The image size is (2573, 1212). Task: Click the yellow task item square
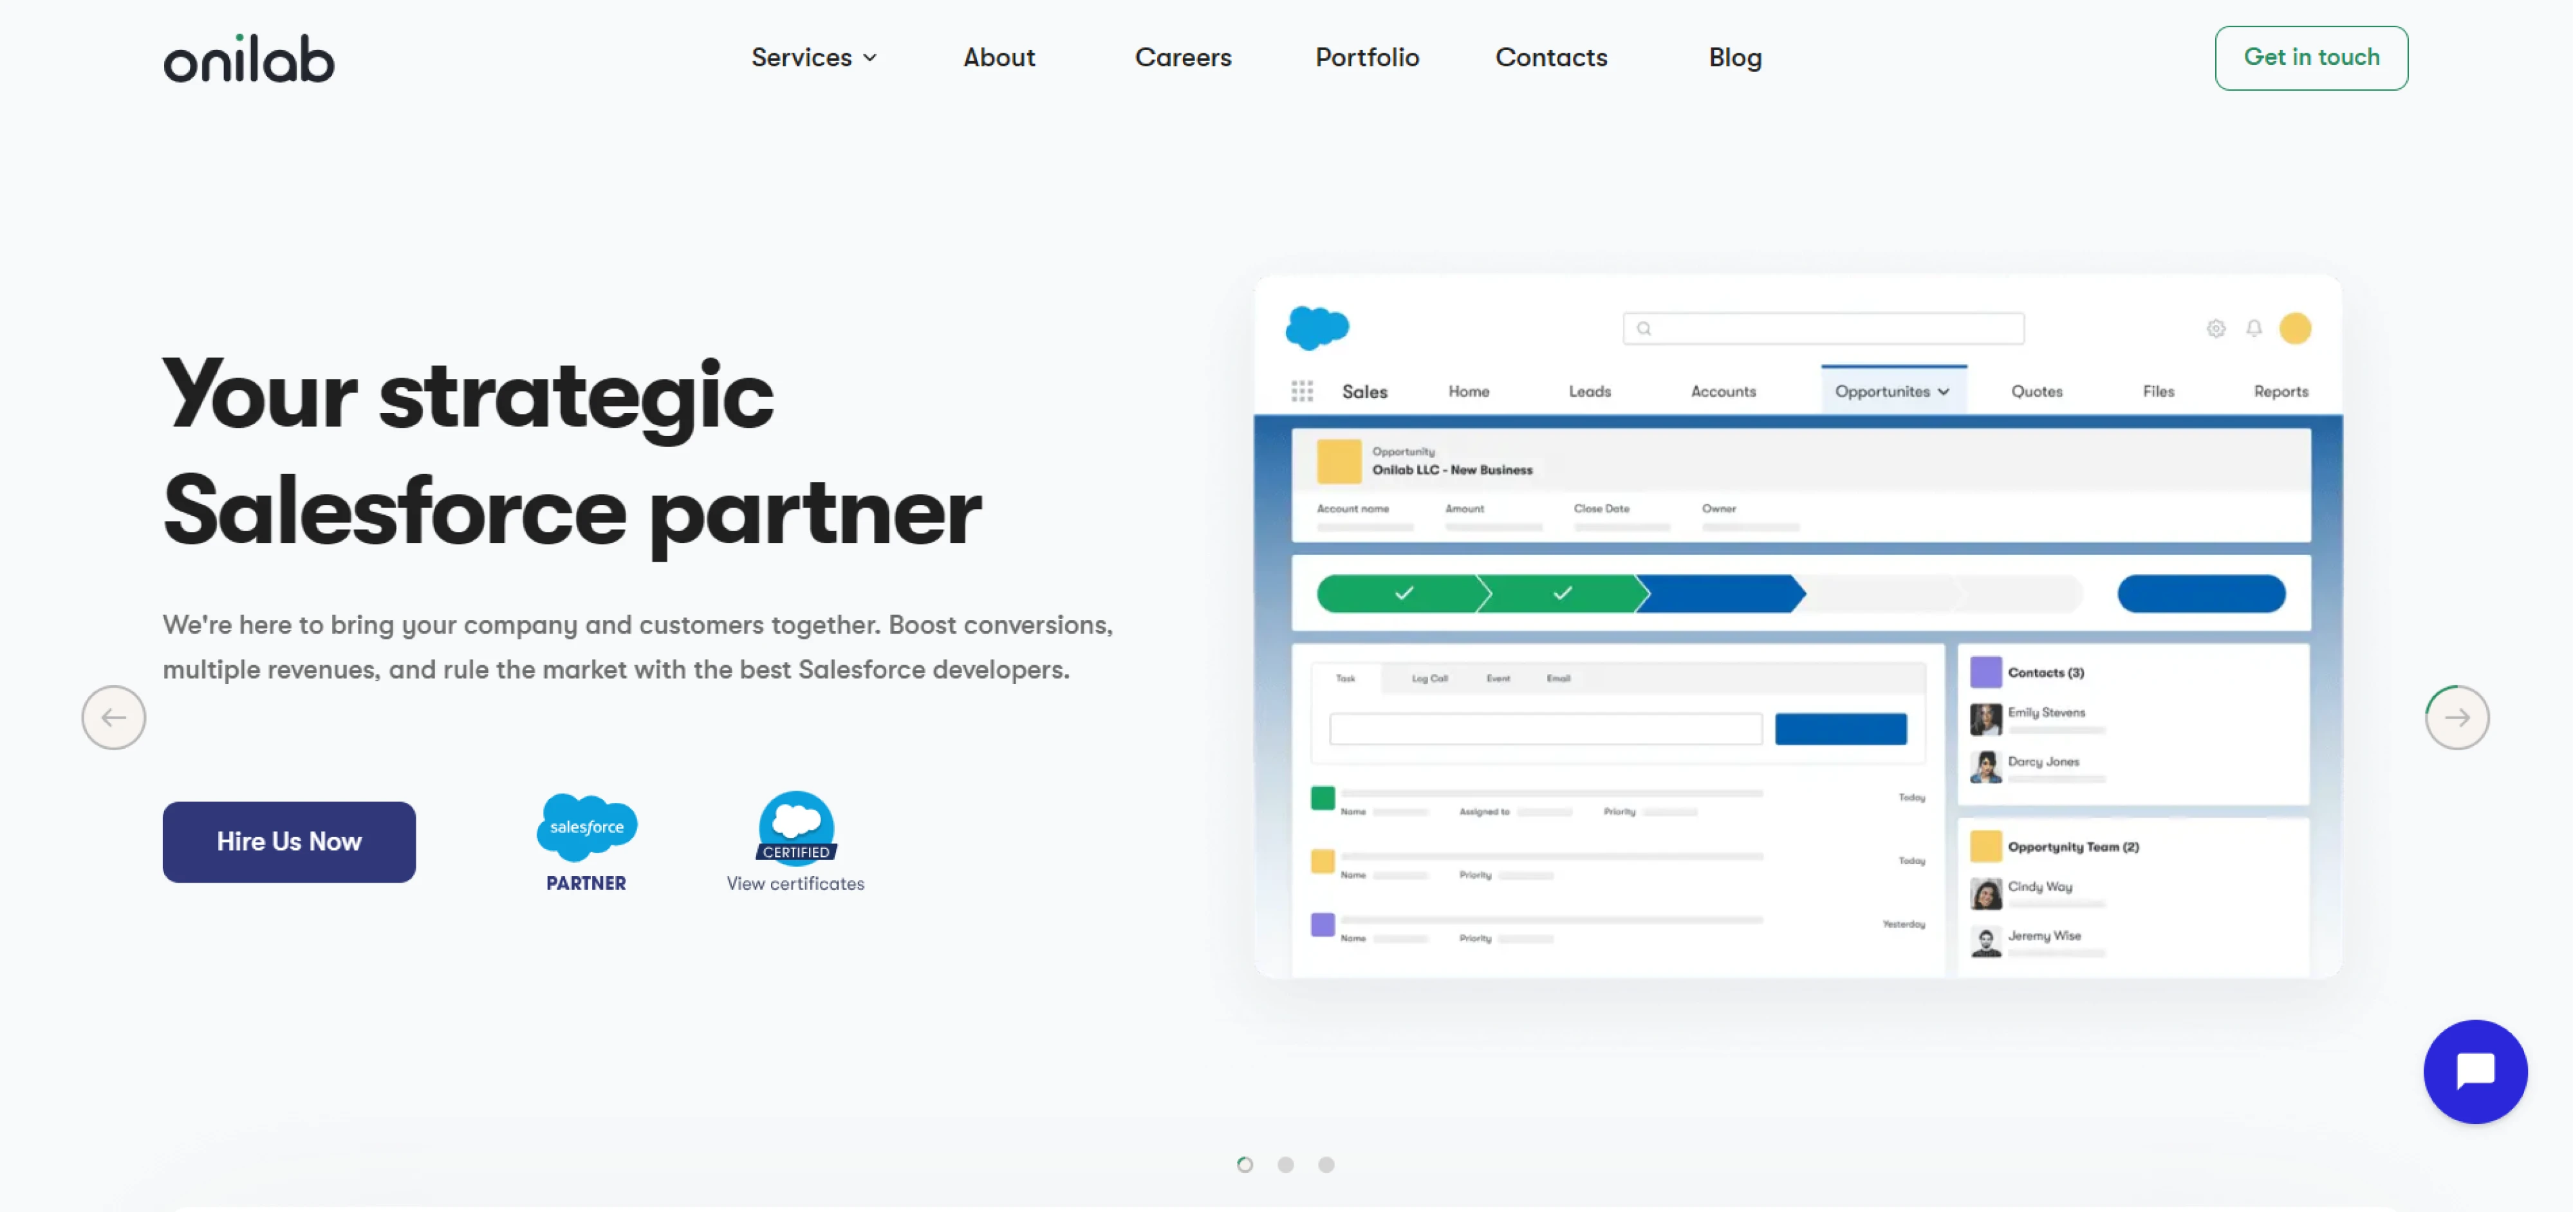click(x=1323, y=861)
